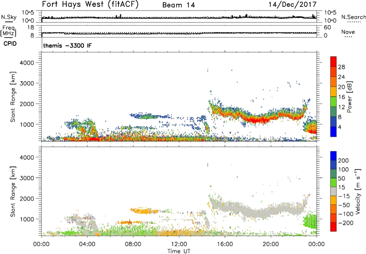Click the "-200" Velocity colorbar label
366x254 pixels.
coord(346,223)
